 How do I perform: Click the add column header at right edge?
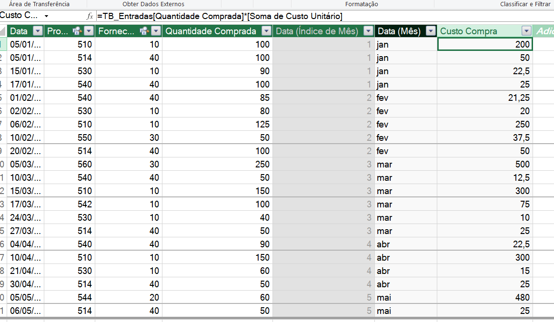[x=544, y=31]
